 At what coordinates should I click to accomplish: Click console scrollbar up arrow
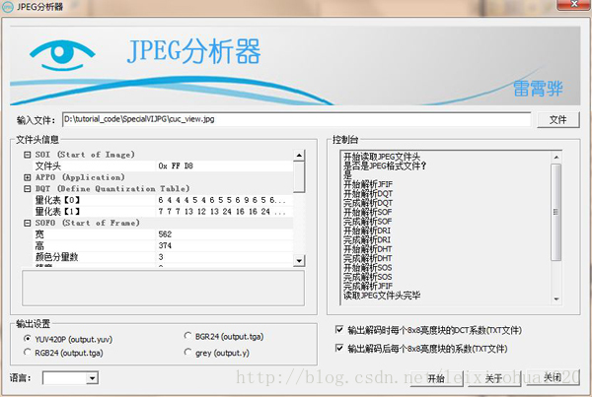(556, 157)
